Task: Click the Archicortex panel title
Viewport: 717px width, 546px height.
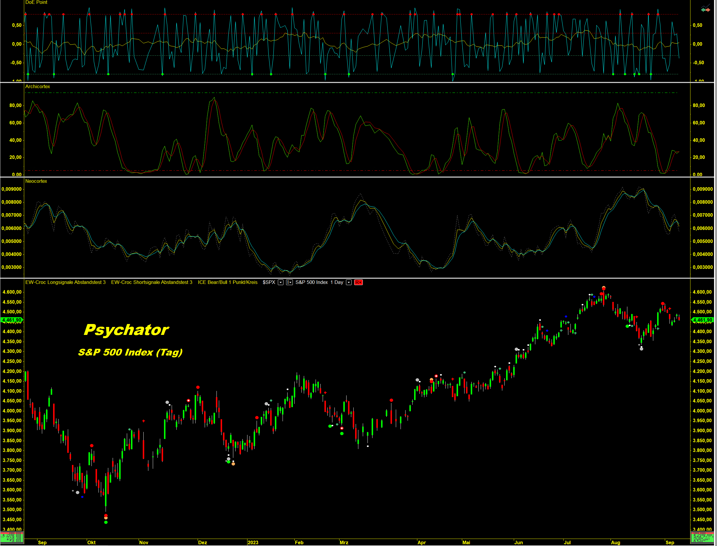Action: point(37,86)
